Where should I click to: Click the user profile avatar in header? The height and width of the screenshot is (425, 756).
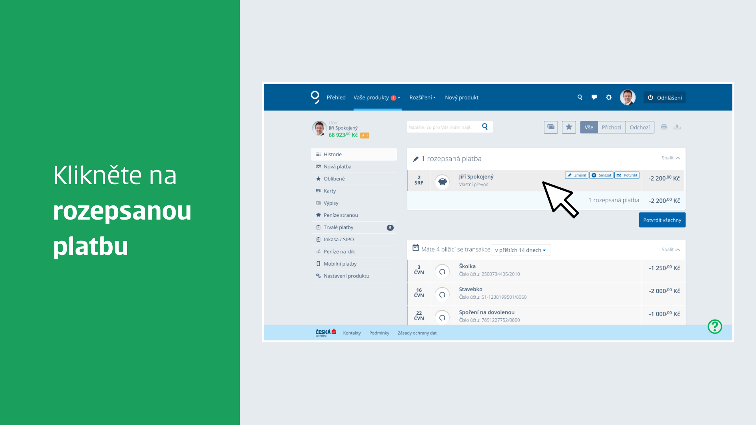628,98
